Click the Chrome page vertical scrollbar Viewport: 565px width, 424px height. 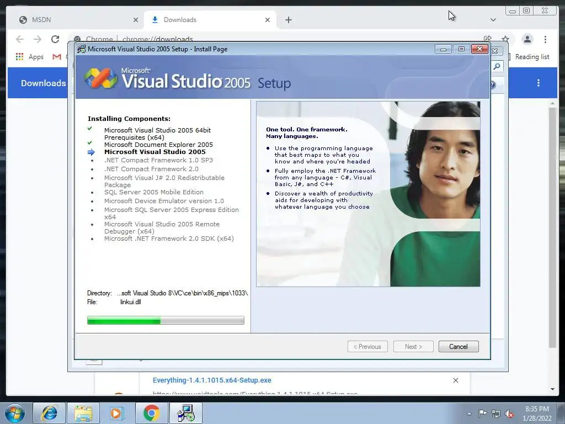(552, 227)
